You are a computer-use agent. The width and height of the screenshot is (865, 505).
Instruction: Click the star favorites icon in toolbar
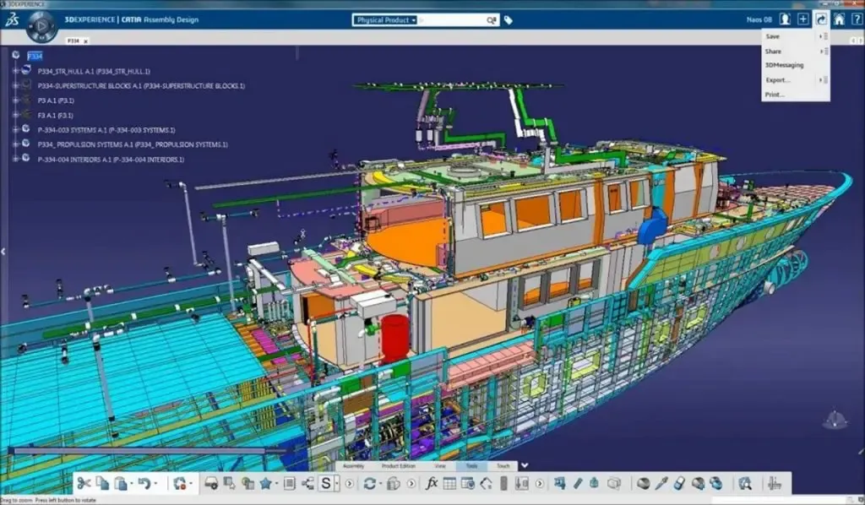pos(266,483)
